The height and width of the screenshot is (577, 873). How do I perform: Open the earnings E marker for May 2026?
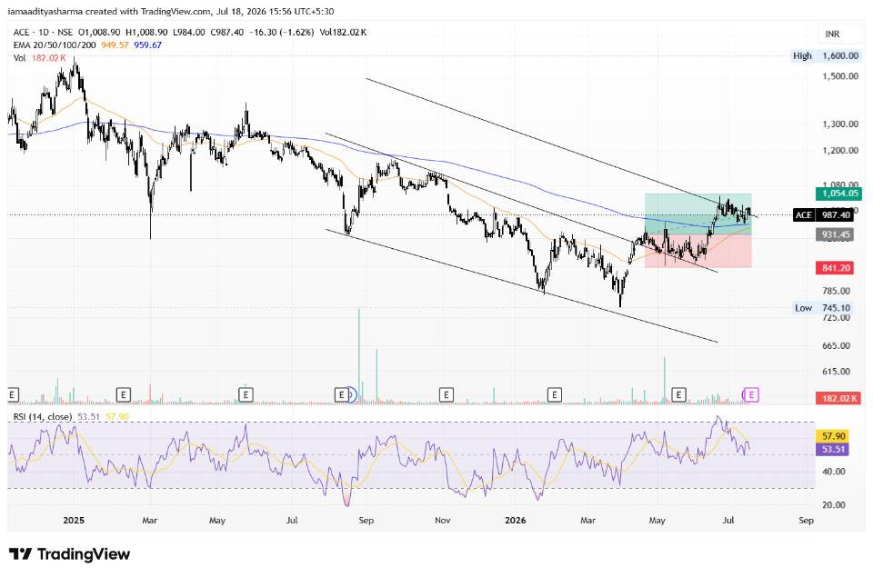click(x=678, y=395)
